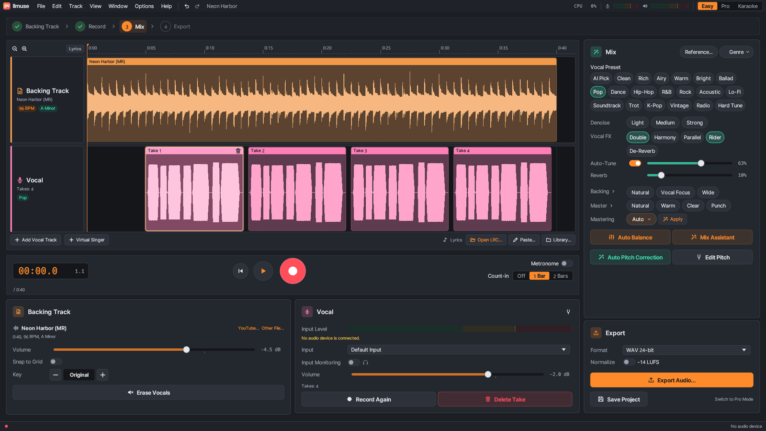This screenshot has width=766, height=431.
Task: Adjust the Backing Track Volume slider handle
Action: (187, 350)
